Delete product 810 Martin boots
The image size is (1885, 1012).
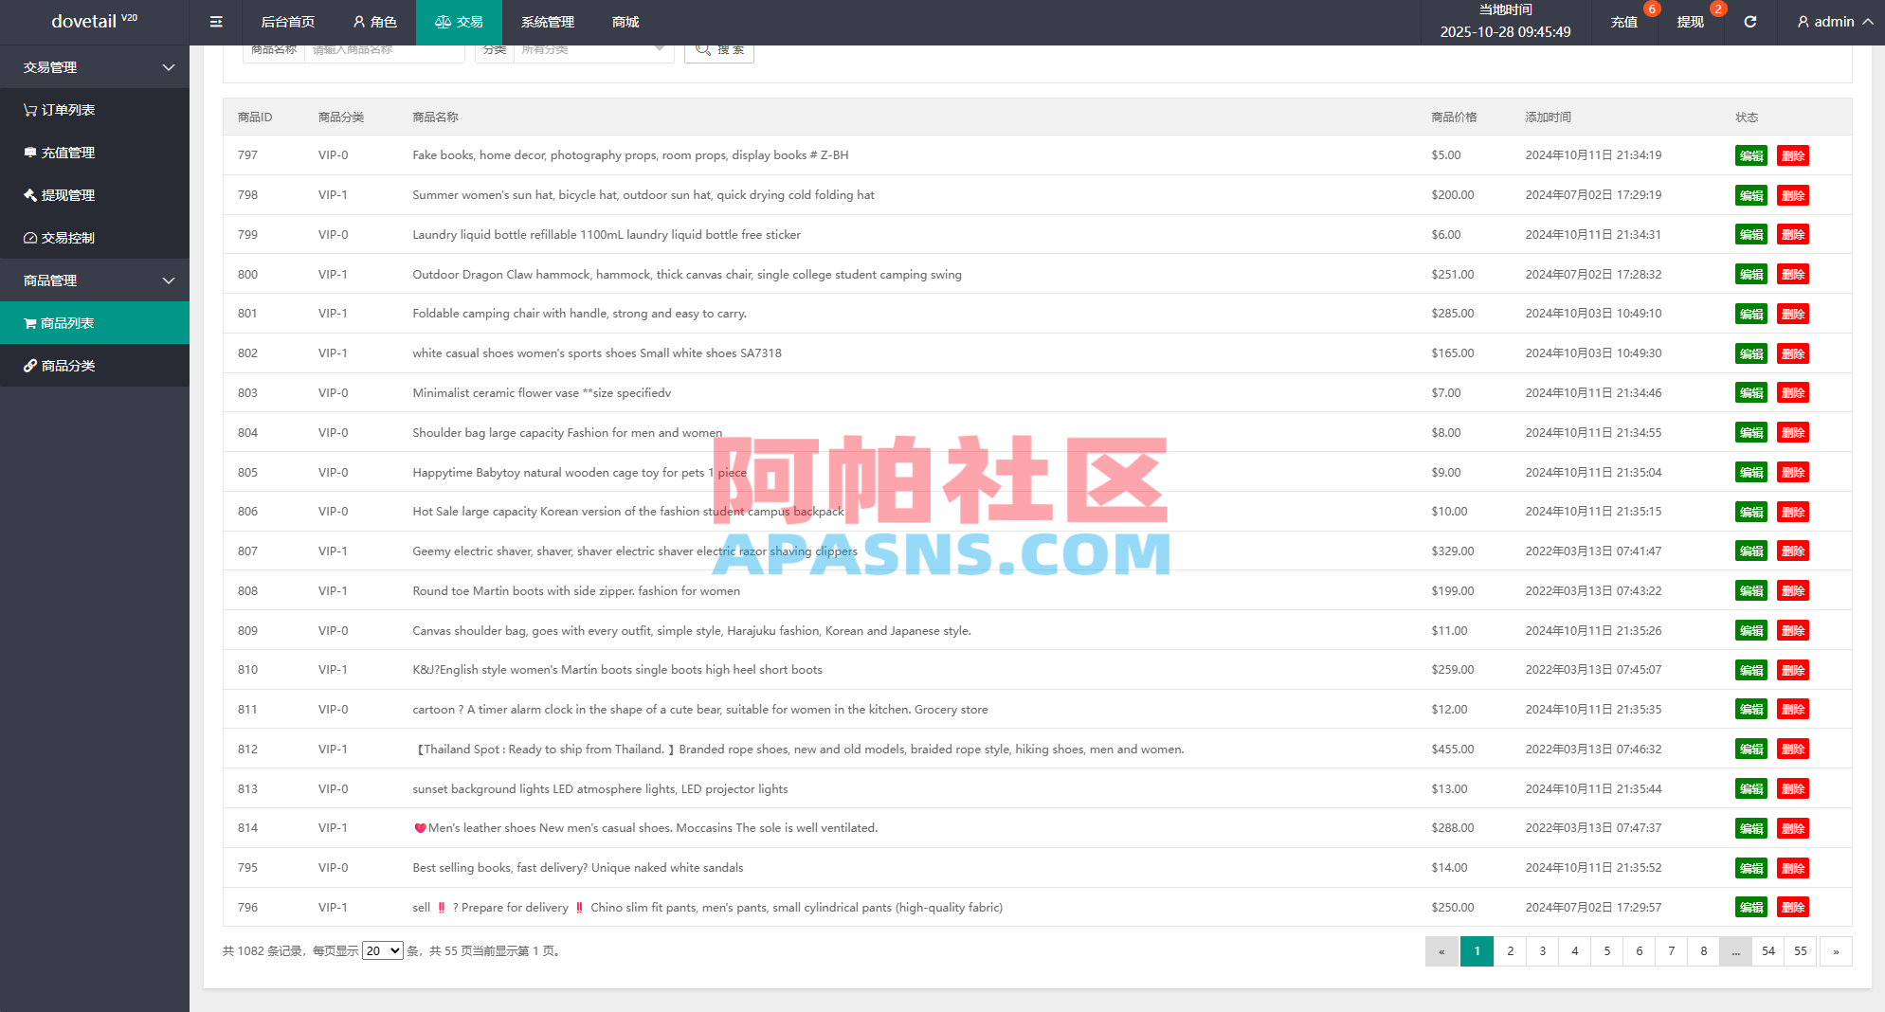coord(1793,670)
